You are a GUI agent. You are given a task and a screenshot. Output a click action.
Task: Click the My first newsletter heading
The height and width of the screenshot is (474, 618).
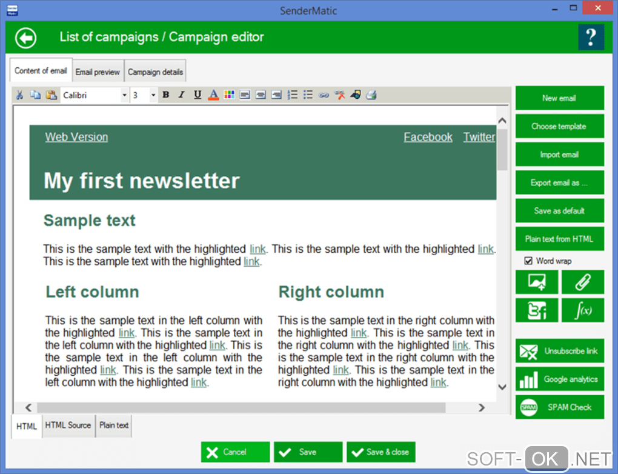tap(142, 181)
